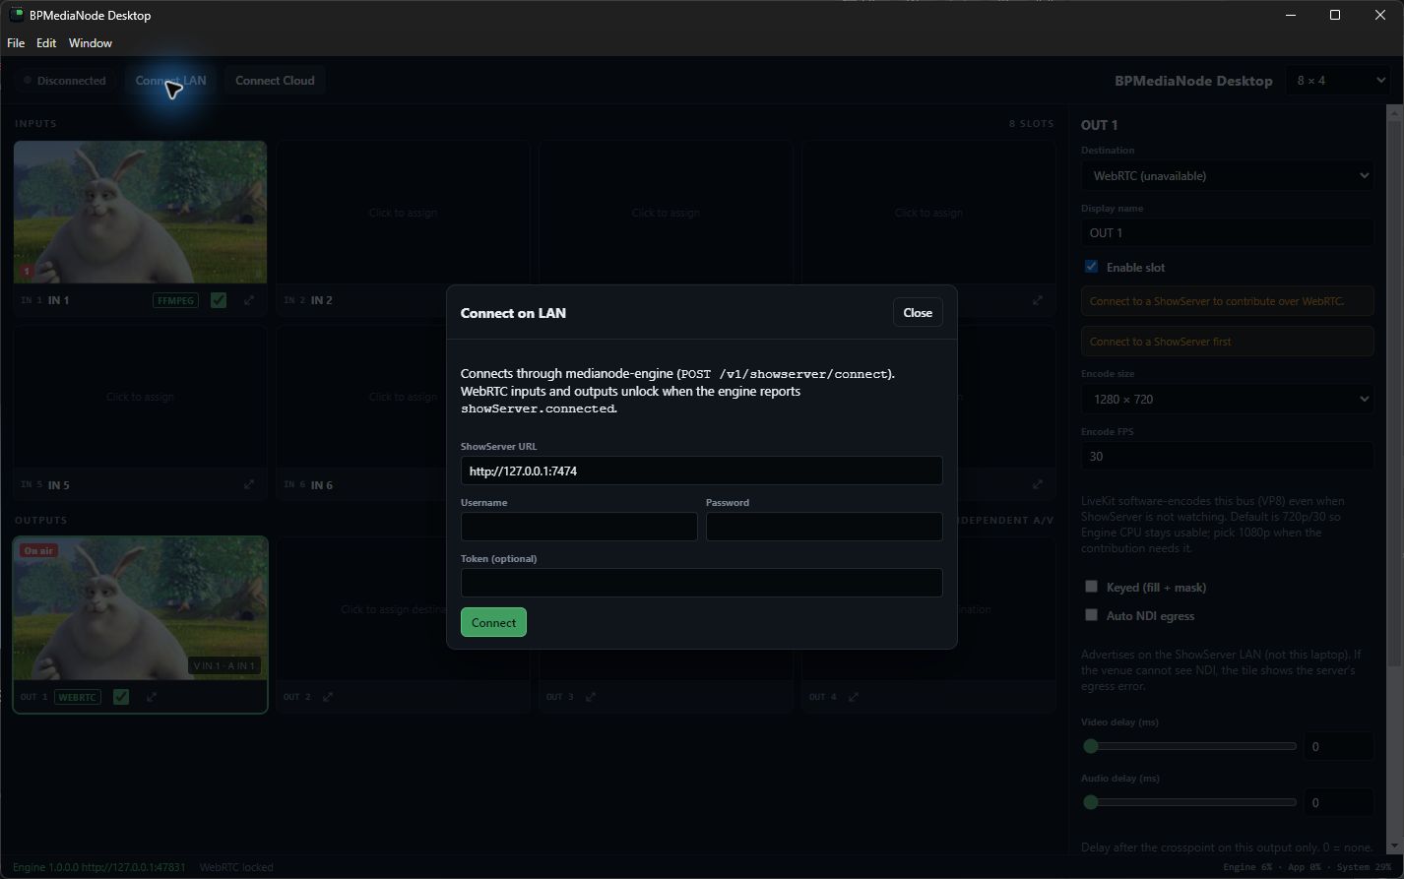Click the empty IN 4 slot to assign
Image resolution: width=1404 pixels, height=879 pixels.
pos(928,212)
